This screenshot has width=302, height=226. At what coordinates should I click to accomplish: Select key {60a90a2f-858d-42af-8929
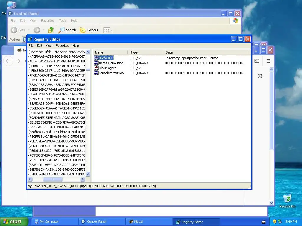57,94
